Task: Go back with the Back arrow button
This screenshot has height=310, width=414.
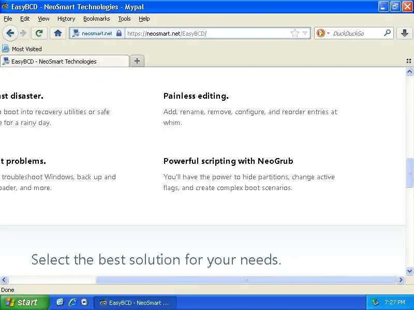Action: (10, 33)
